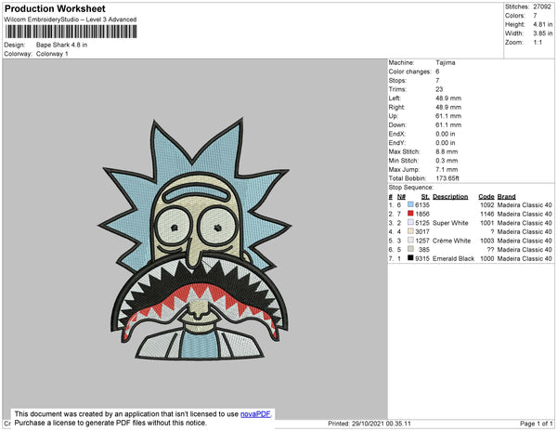The image size is (557, 431).
Task: Select Crème White 1257 swatch
Action: click(x=410, y=241)
